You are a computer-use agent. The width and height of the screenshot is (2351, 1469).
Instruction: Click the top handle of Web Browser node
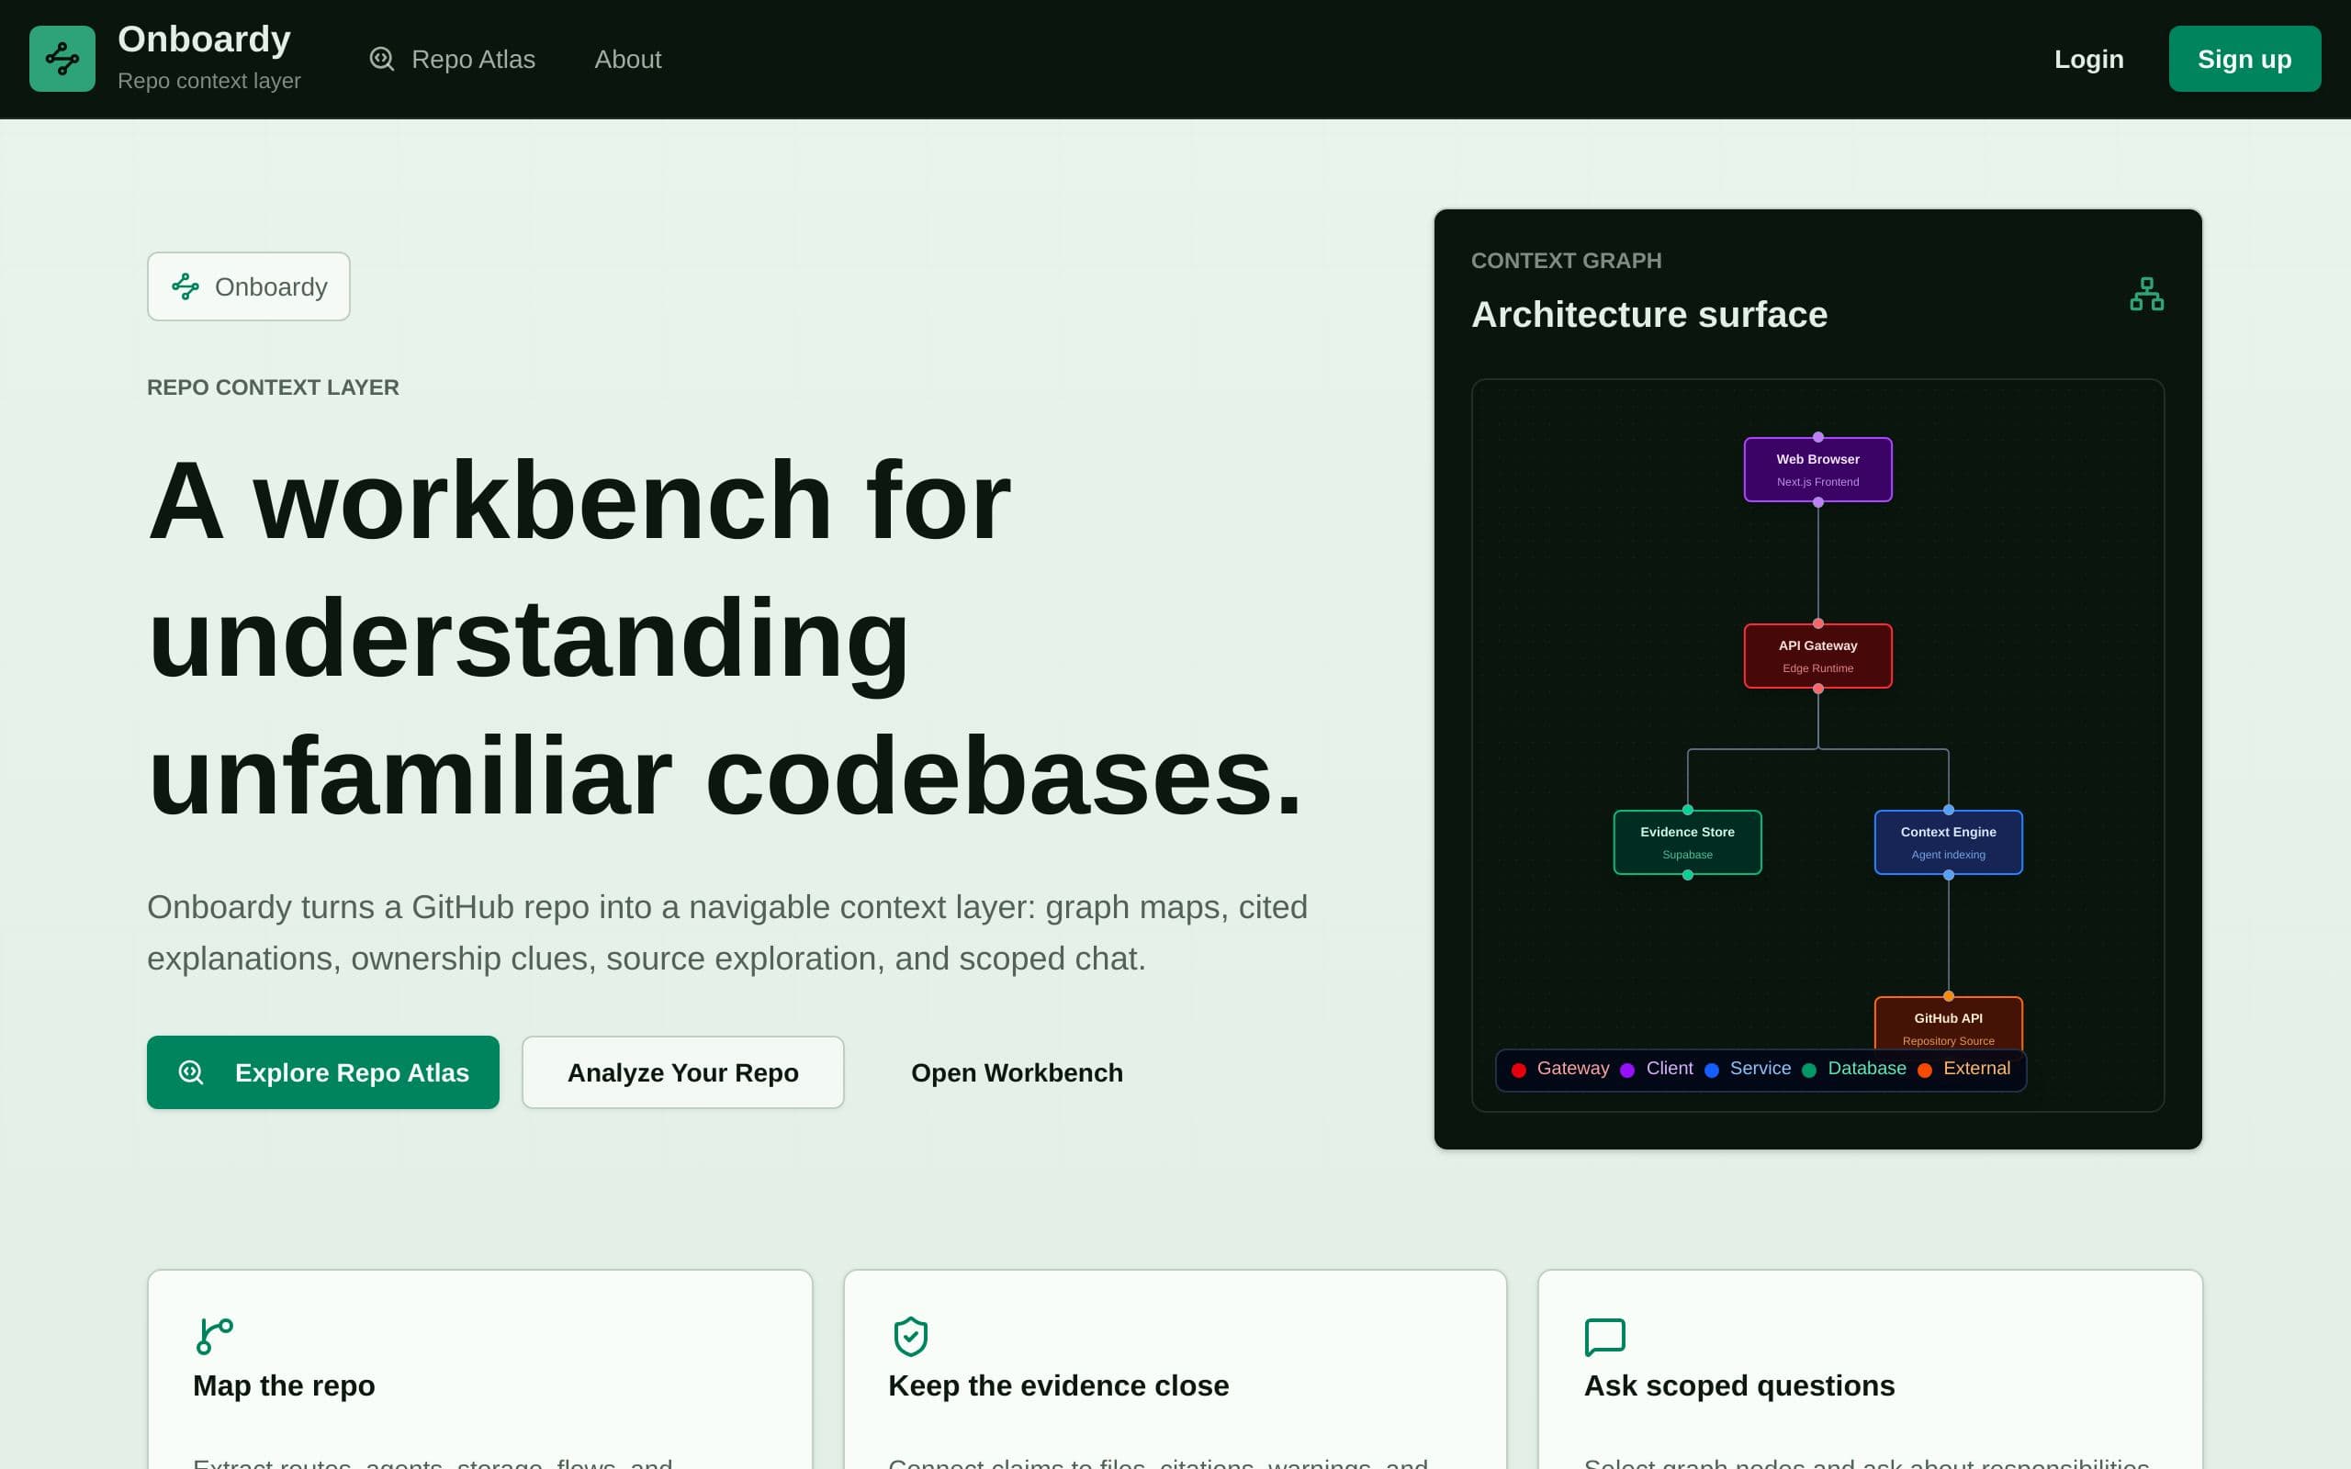coord(1817,437)
